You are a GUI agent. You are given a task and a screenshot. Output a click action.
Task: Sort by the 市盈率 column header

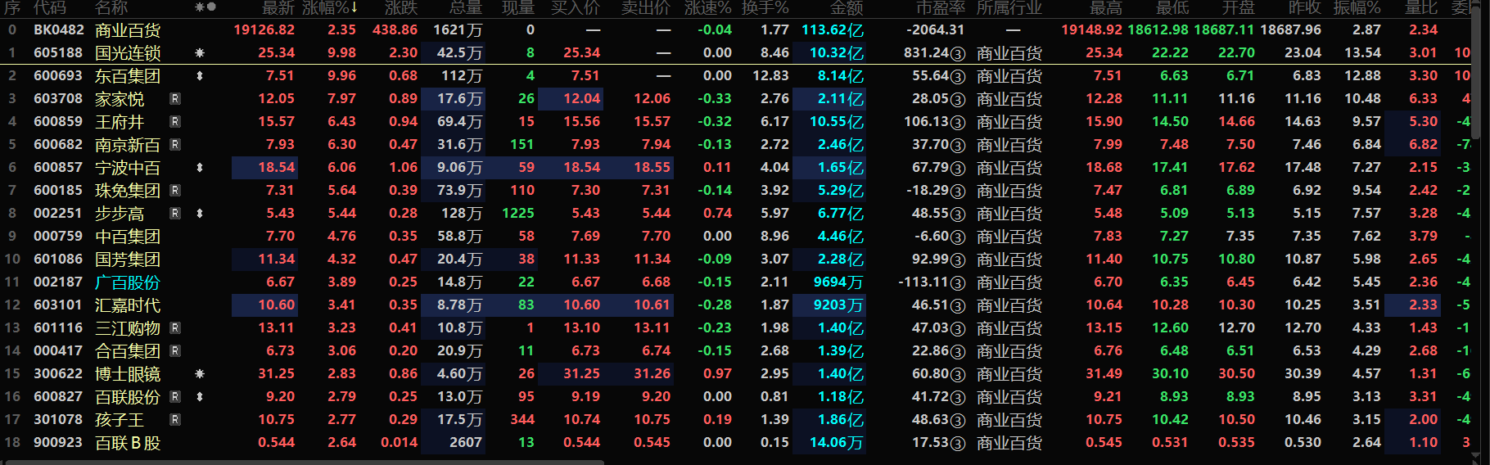coord(941,7)
